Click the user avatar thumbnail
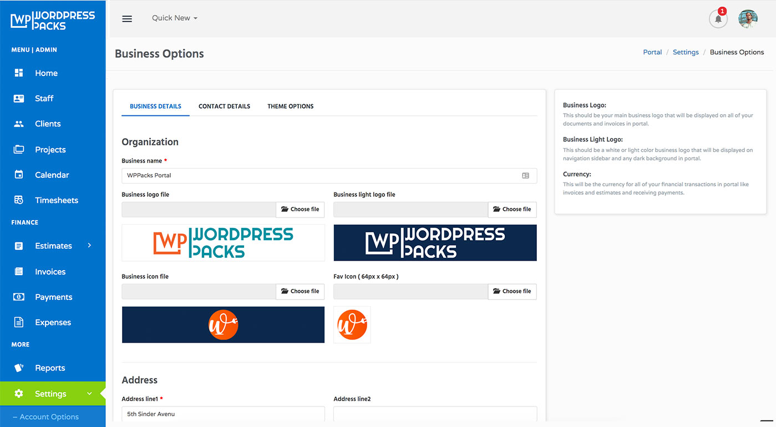Image resolution: width=776 pixels, height=427 pixels. click(748, 18)
